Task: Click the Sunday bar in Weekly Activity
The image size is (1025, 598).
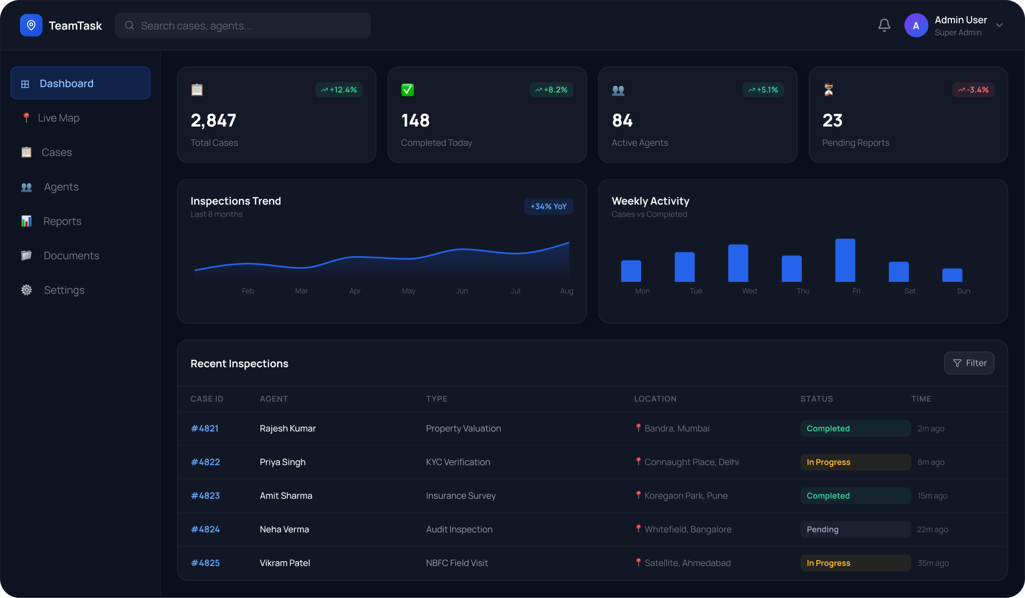Action: coord(952,275)
